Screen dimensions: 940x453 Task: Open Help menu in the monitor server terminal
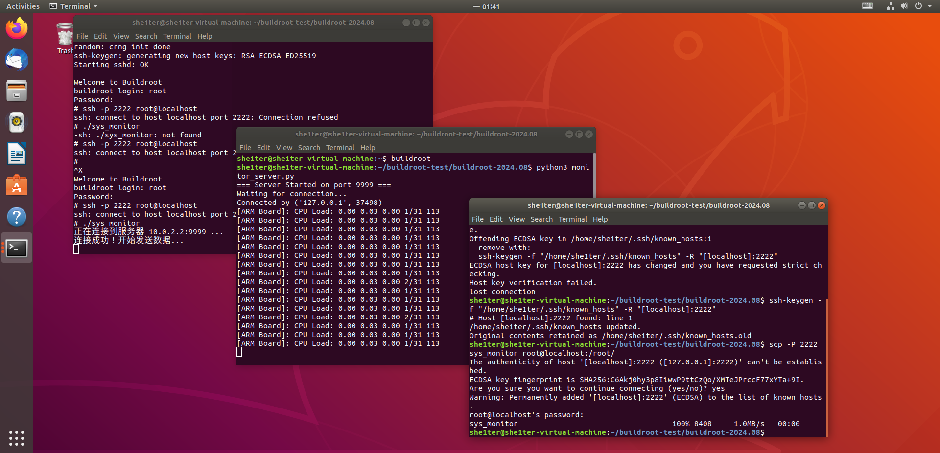(368, 148)
